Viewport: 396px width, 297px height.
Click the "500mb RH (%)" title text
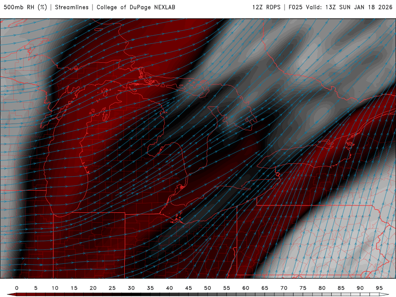[25, 7]
